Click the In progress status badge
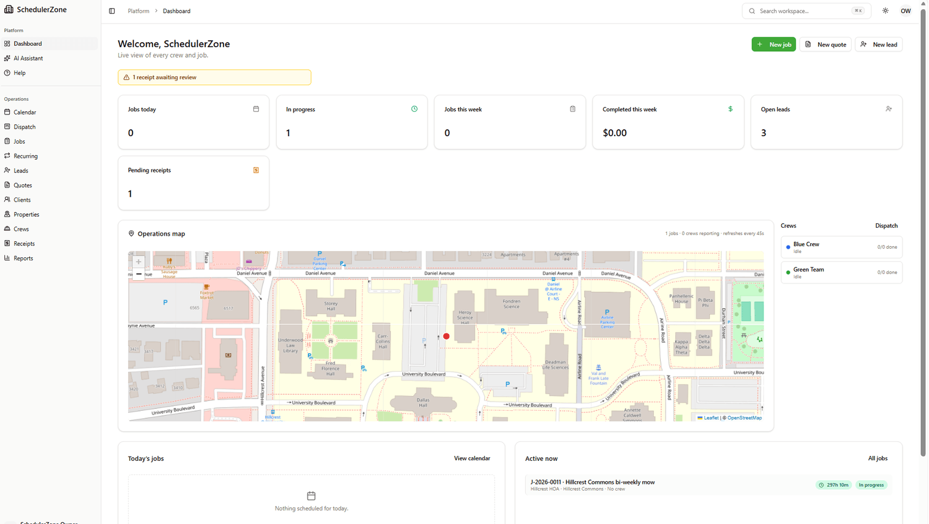Viewport: 929px width, 524px height. [871, 485]
